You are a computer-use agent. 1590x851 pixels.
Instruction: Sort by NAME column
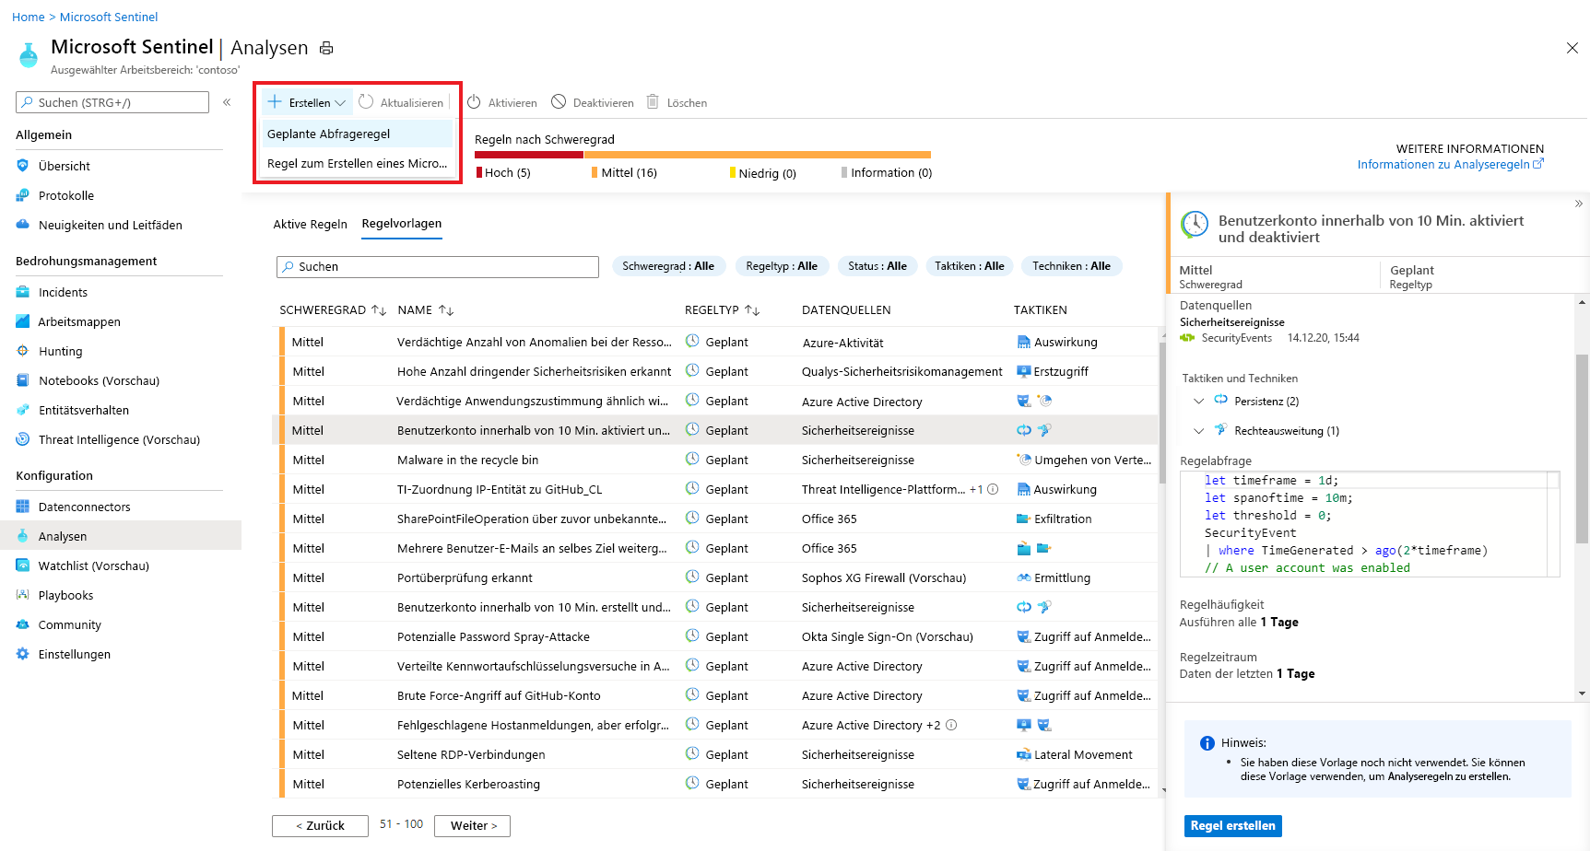(x=426, y=310)
